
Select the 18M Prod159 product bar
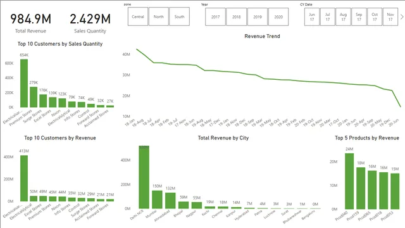[361, 188]
